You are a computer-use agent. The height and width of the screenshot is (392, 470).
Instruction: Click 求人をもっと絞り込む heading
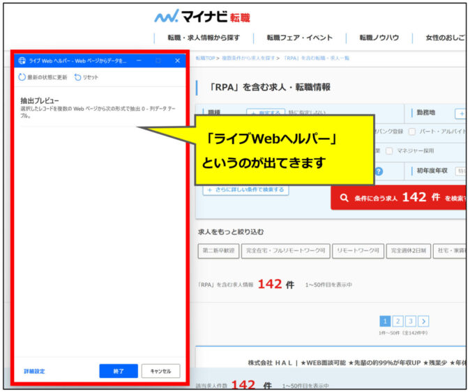pos(231,232)
